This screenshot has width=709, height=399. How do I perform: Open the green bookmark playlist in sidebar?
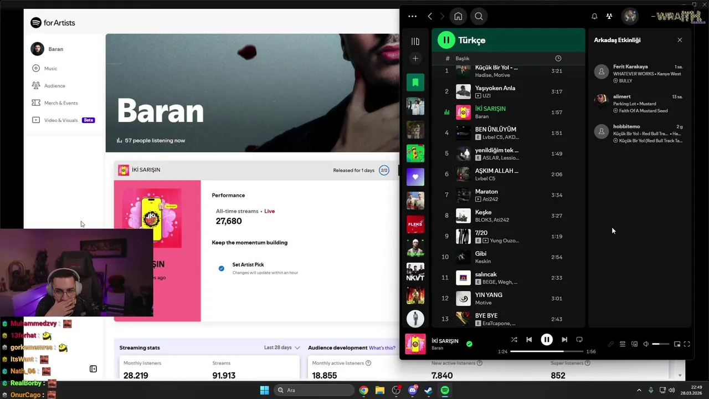click(415, 83)
